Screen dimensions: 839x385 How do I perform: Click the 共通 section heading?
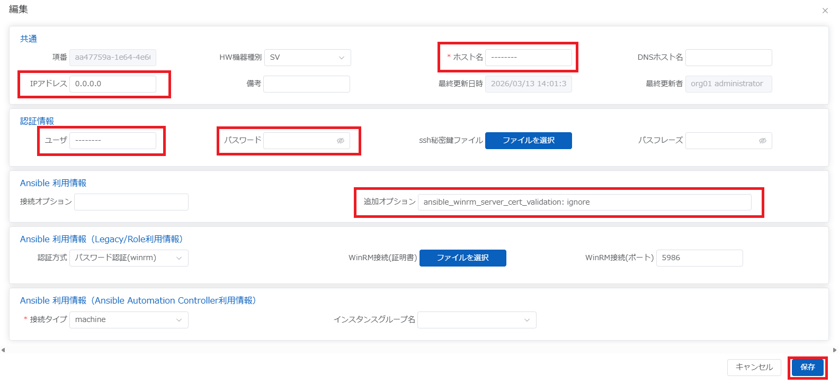29,39
